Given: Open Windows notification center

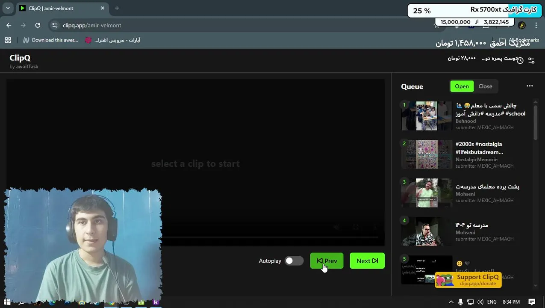Looking at the screenshot, I should coord(532,302).
